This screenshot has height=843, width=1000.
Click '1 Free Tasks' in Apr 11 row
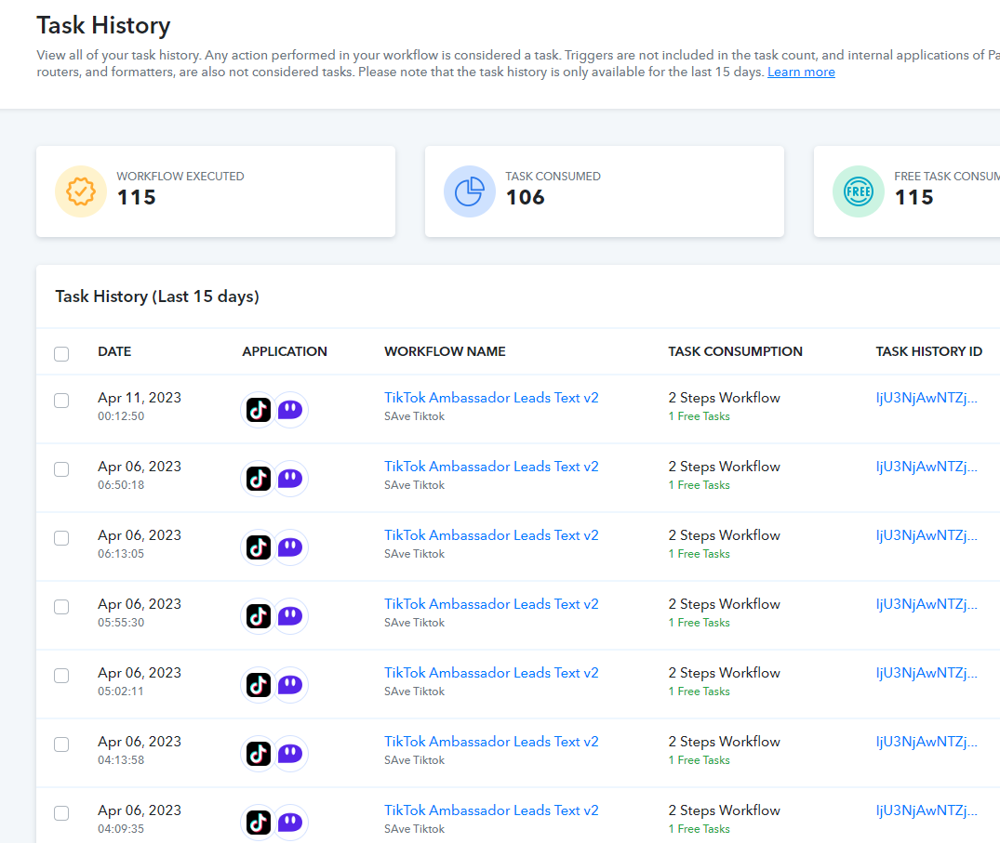[x=699, y=416]
